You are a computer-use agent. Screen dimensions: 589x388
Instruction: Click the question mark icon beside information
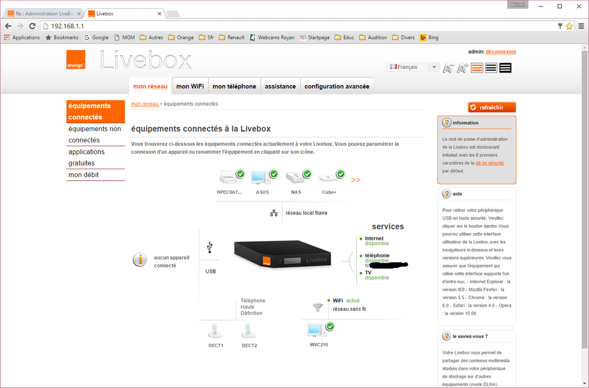click(x=447, y=123)
